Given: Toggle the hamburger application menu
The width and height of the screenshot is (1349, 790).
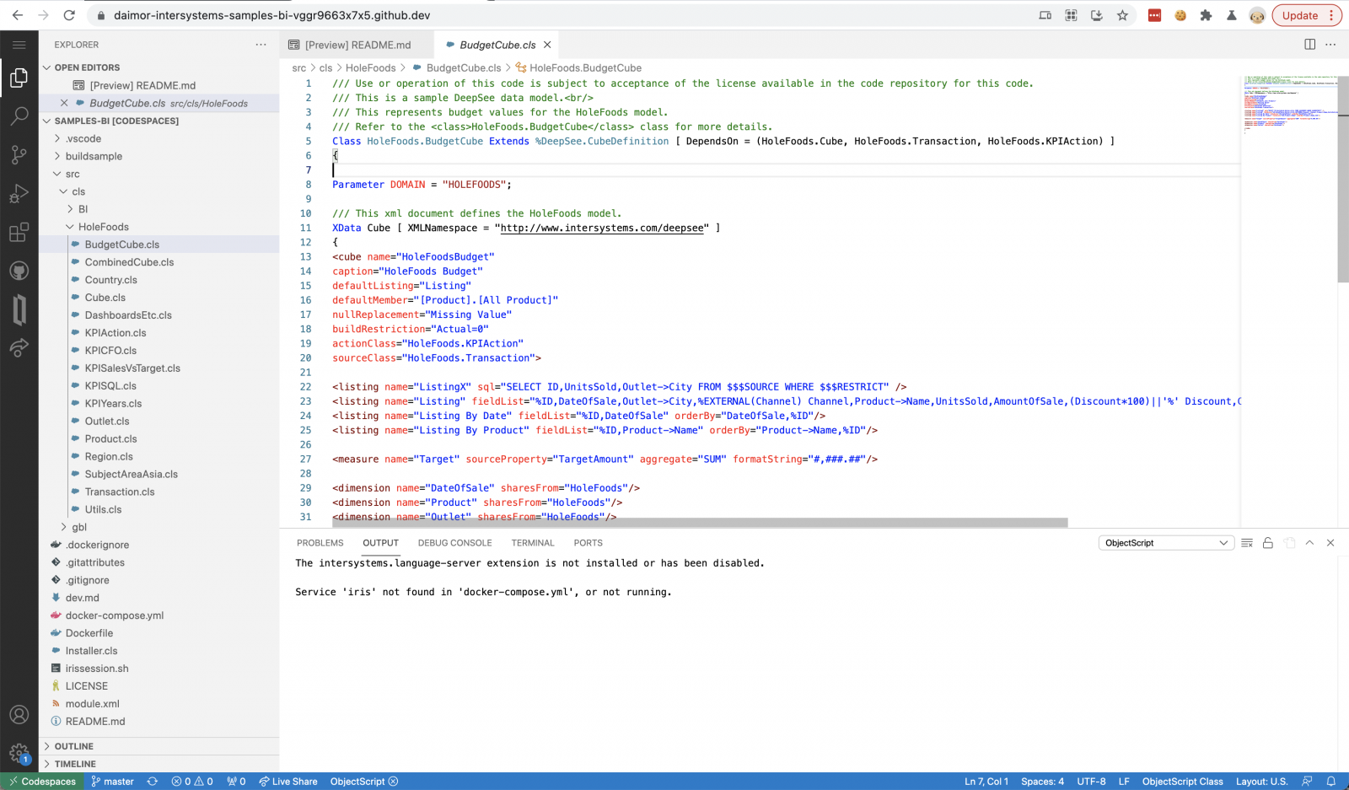Looking at the screenshot, I should point(19,45).
